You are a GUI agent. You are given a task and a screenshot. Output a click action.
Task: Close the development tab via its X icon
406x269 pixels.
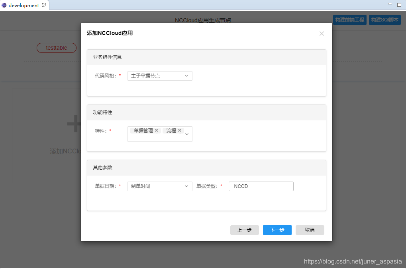(x=44, y=5)
